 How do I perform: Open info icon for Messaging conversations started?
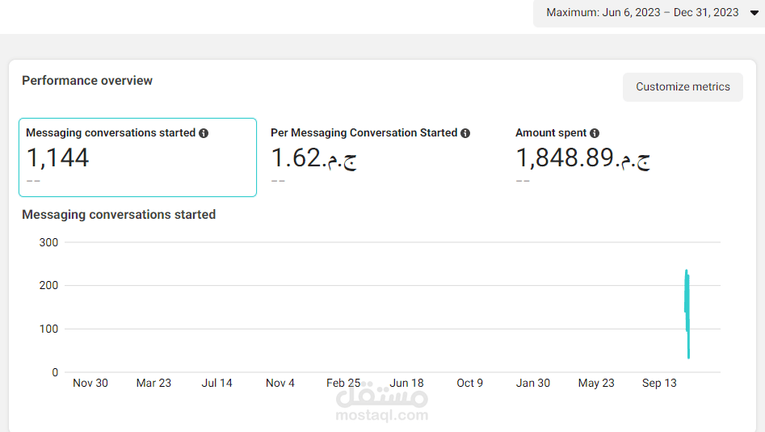pyautogui.click(x=204, y=133)
